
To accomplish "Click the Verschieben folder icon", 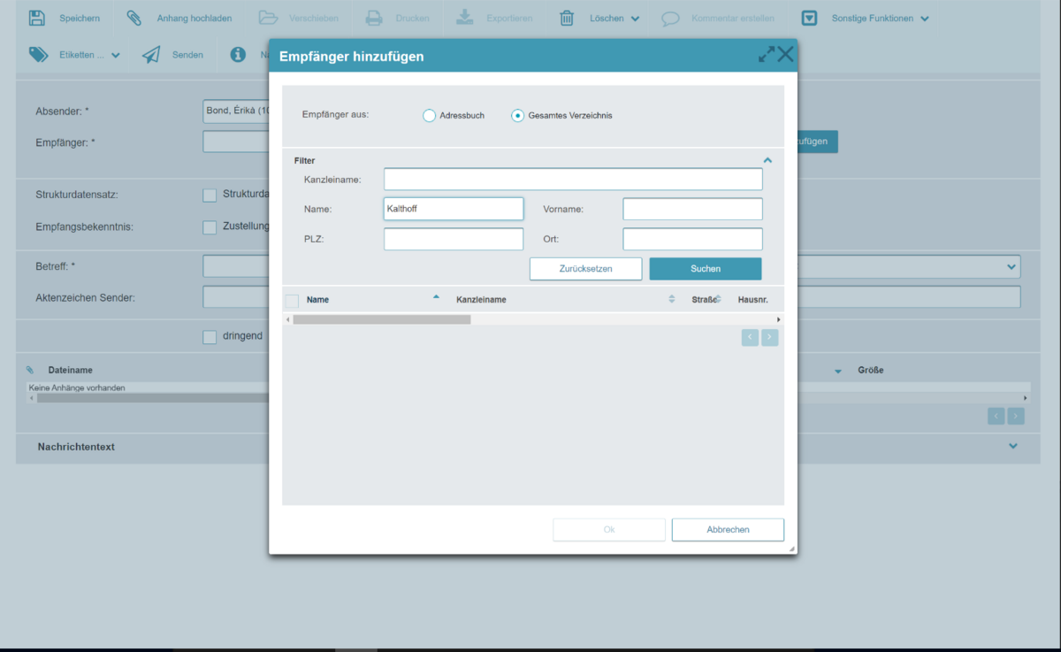I will 268,18.
